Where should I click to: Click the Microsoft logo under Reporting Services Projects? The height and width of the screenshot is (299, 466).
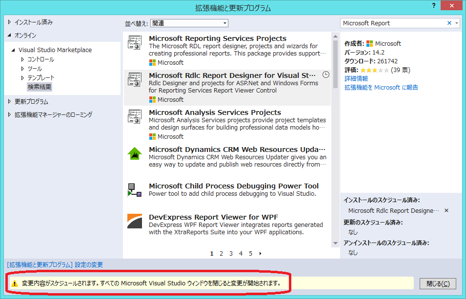pos(152,63)
